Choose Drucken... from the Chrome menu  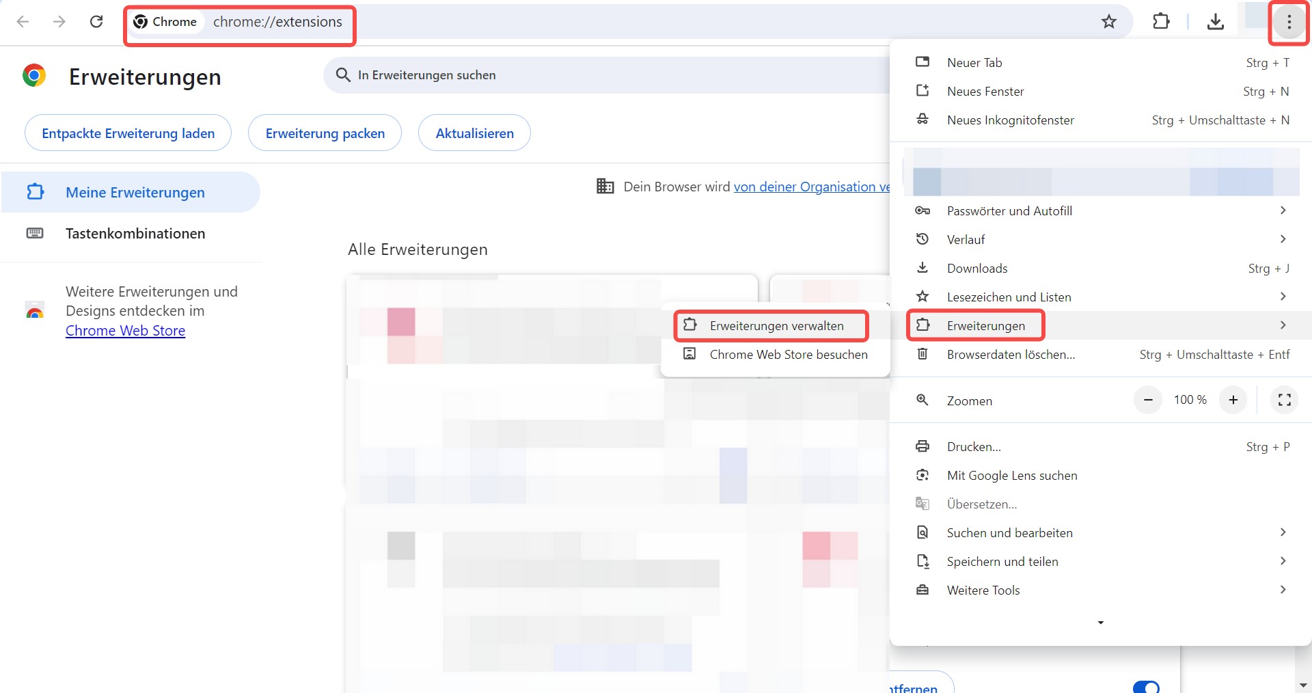(x=1100, y=446)
